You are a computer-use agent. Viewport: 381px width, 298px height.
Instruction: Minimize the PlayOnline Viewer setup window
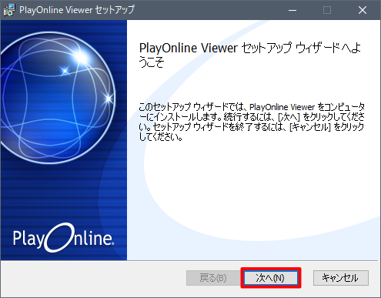(x=292, y=10)
